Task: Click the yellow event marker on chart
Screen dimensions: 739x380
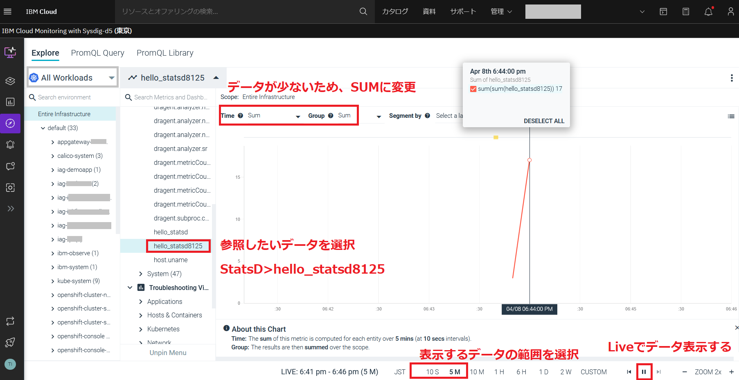Action: [496, 137]
